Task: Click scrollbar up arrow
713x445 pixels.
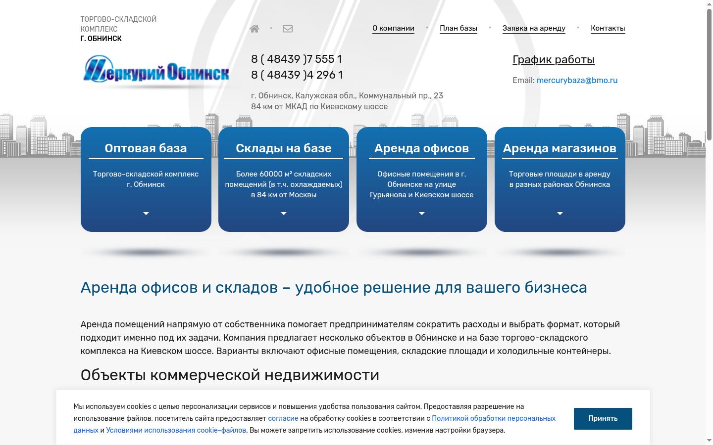Action: point(709,4)
